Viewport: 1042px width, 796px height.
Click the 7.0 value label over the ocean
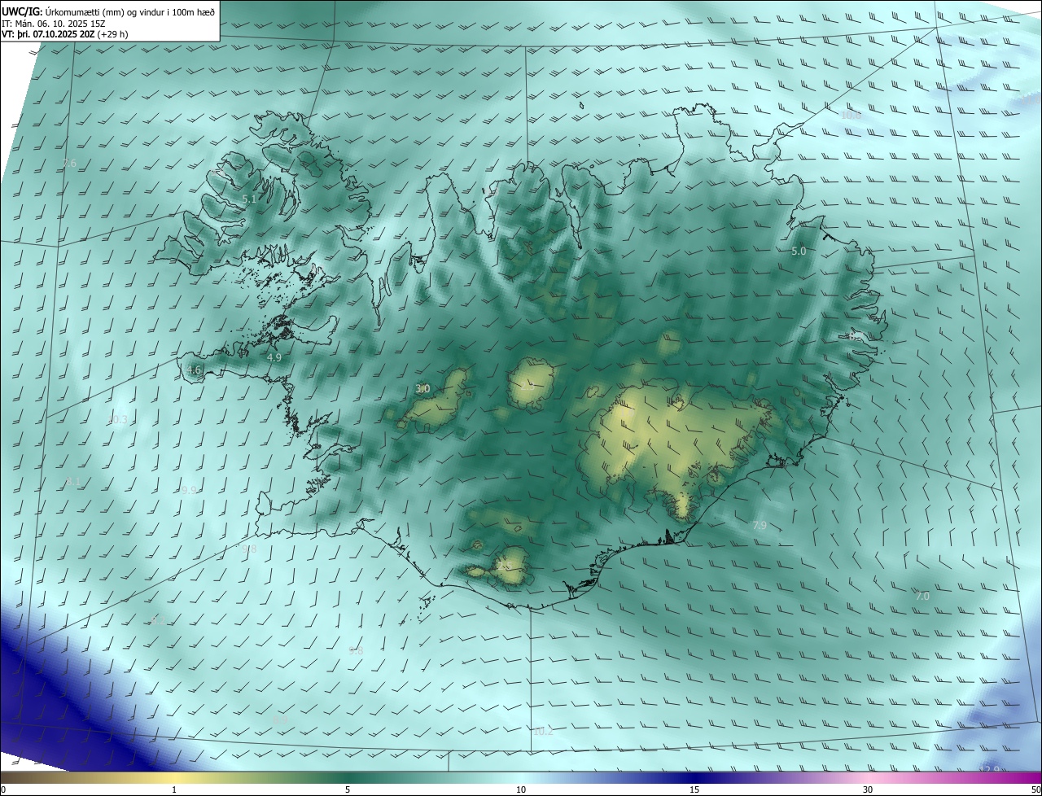pos(922,597)
